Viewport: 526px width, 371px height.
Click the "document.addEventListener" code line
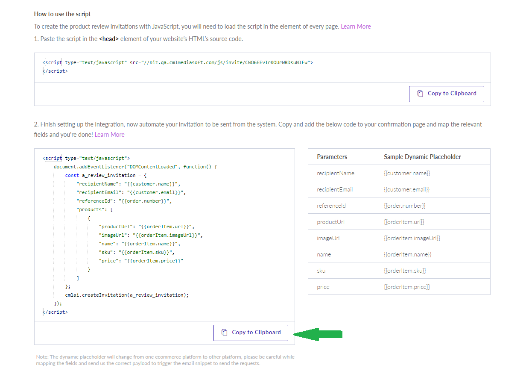click(135, 167)
